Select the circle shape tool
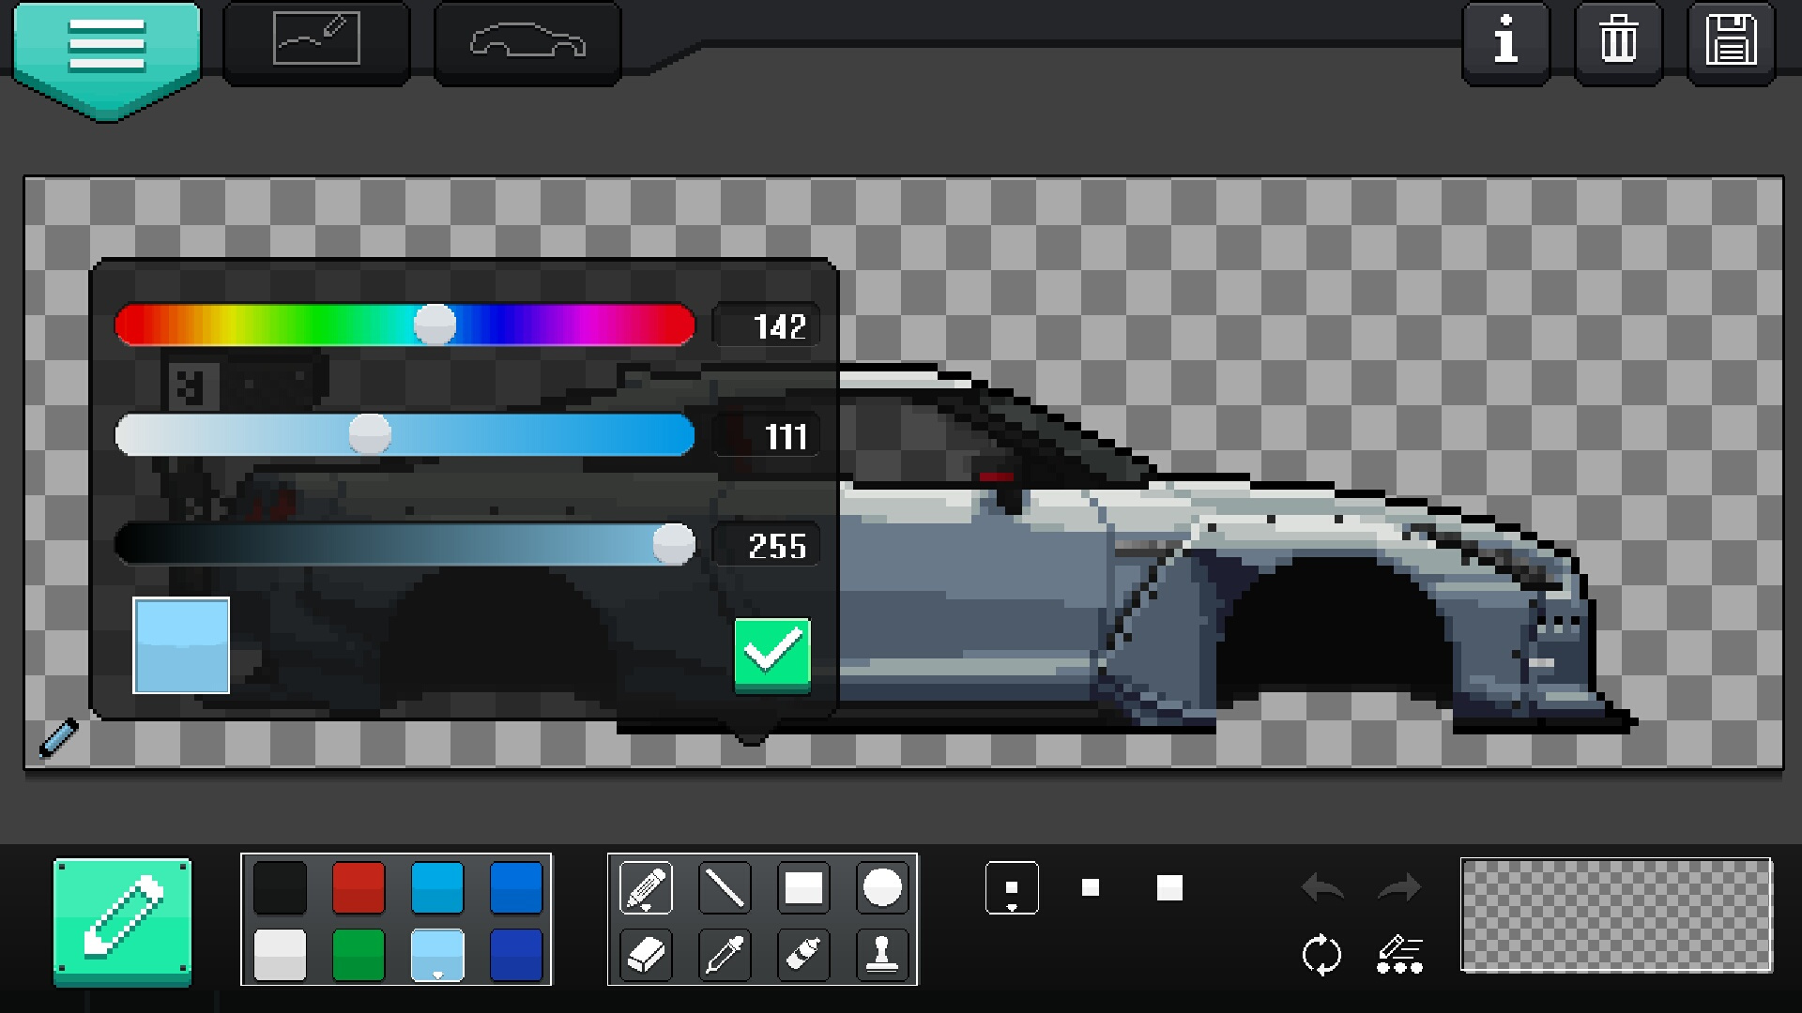The height and width of the screenshot is (1013, 1802). click(882, 887)
